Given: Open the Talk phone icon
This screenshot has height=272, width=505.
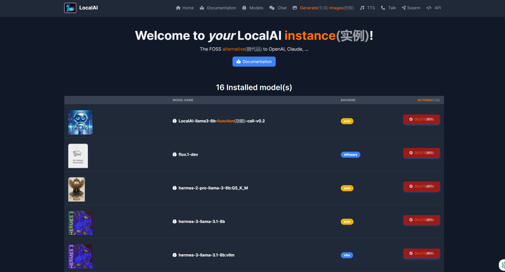Looking at the screenshot, I should (383, 7).
